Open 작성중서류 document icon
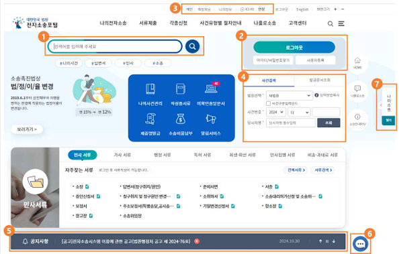 point(181,89)
